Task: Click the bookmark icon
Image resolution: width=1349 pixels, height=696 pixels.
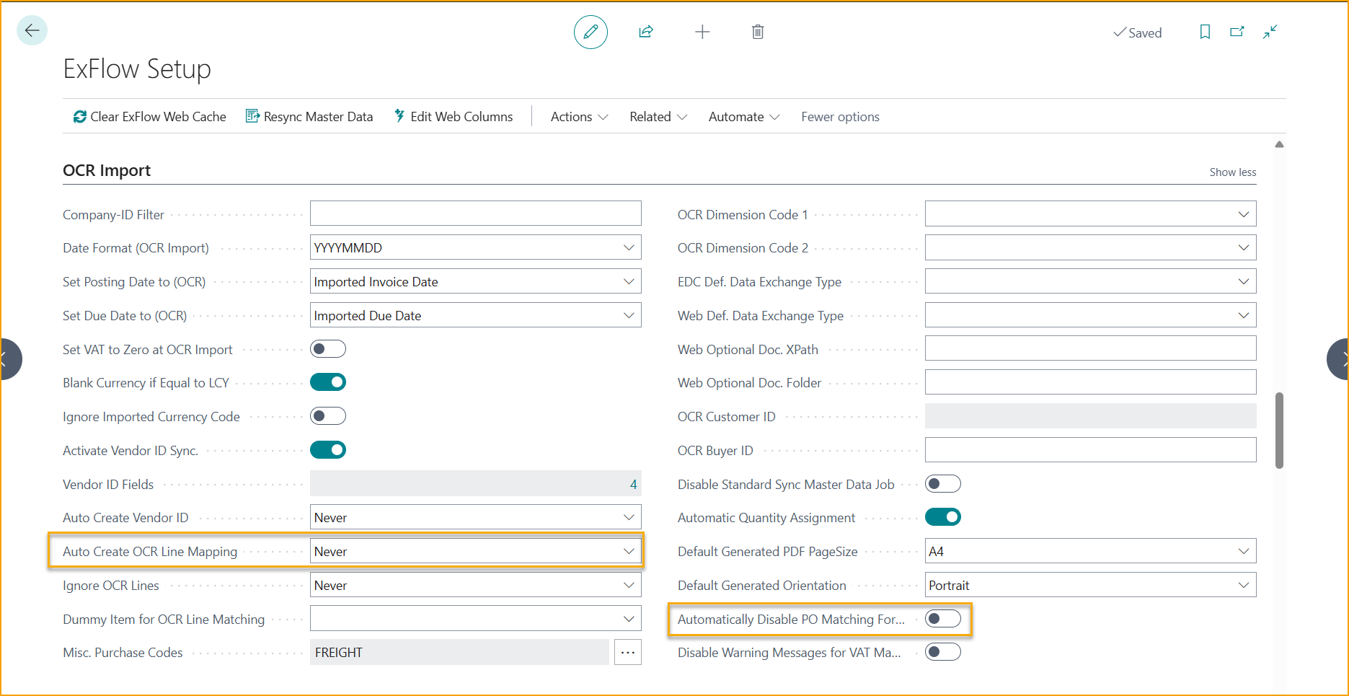Action: point(1205,32)
